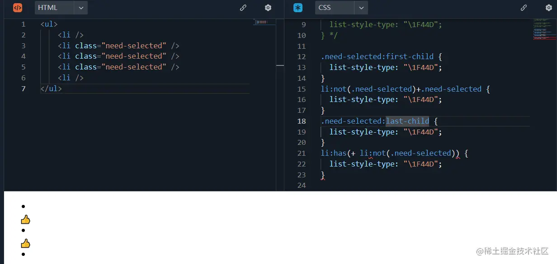
Task: Click the li:has selector on line 21
Action: coord(390,153)
